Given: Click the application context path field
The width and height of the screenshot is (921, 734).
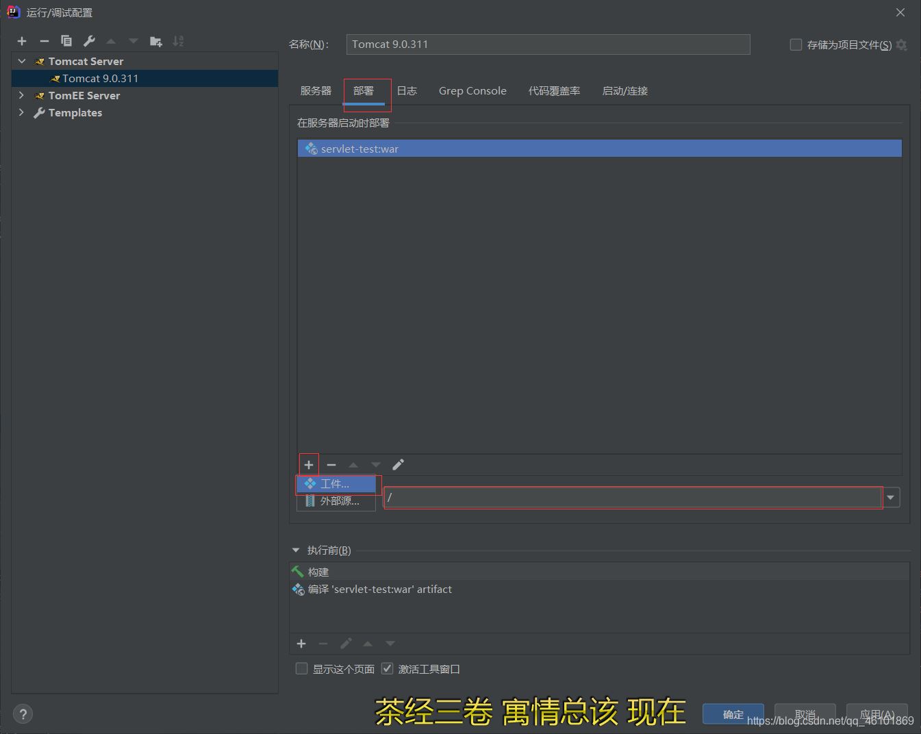Looking at the screenshot, I should point(633,498).
